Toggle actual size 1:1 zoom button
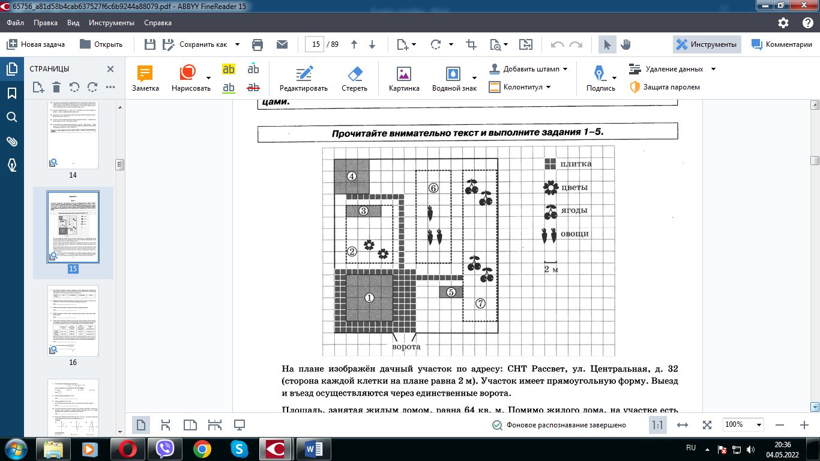 point(657,425)
